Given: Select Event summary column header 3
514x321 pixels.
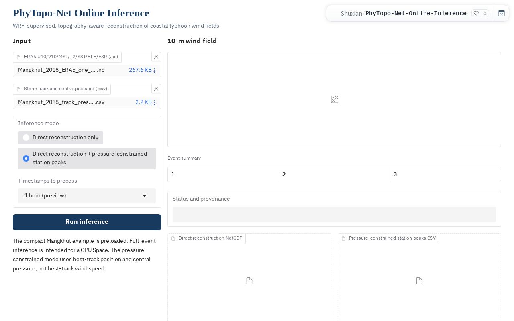Looking at the screenshot, I should [x=445, y=174].
